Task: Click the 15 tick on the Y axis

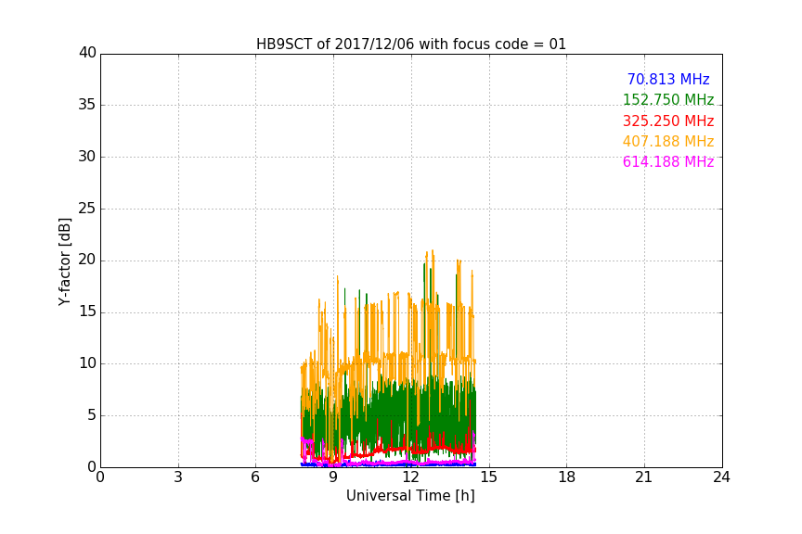Action: [x=87, y=311]
